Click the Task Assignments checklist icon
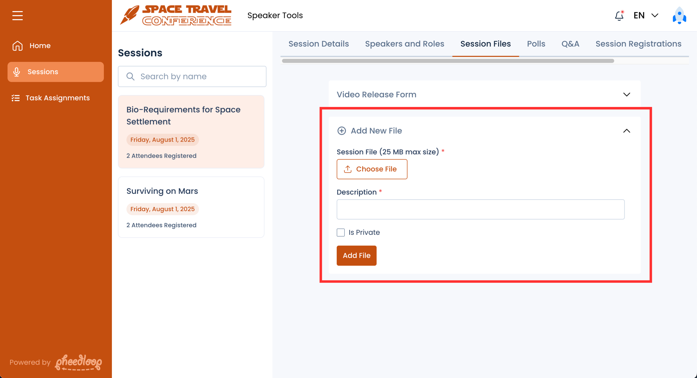The height and width of the screenshot is (378, 697). point(15,98)
